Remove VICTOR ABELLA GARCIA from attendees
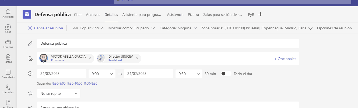The image size is (358, 108). 90,58
